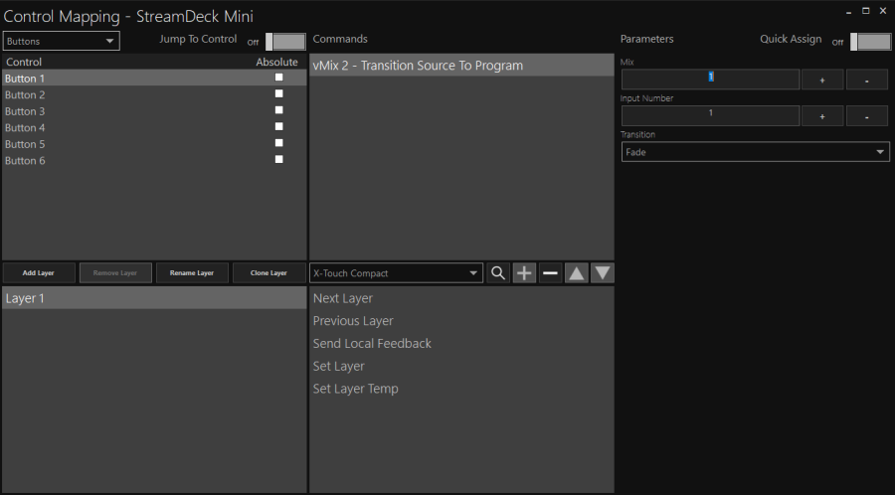The image size is (895, 495).
Task: Expand the Transition Fade dropdown
Action: point(755,152)
